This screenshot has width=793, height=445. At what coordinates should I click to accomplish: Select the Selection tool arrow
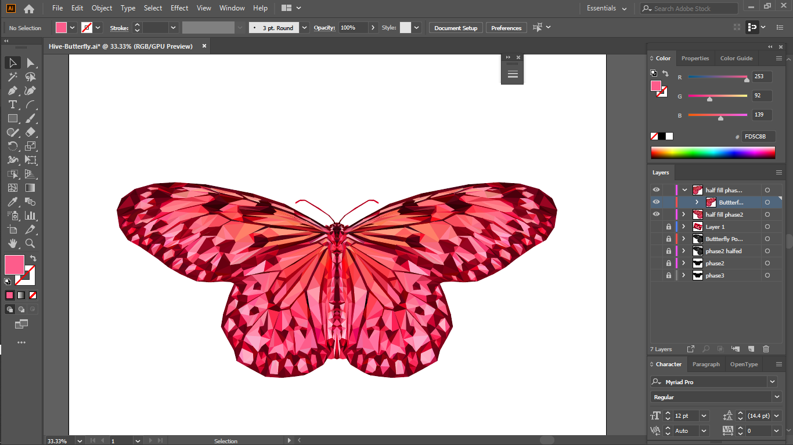[12, 63]
